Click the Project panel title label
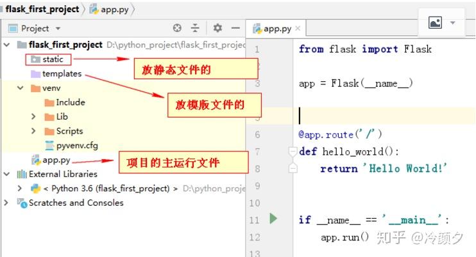The image size is (476, 257). click(35, 28)
